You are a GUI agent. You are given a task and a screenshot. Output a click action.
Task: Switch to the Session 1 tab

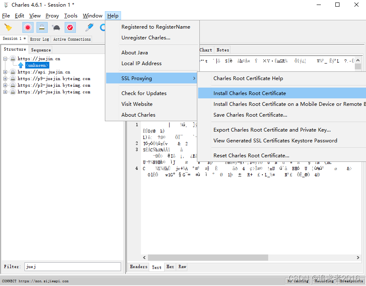(14, 39)
